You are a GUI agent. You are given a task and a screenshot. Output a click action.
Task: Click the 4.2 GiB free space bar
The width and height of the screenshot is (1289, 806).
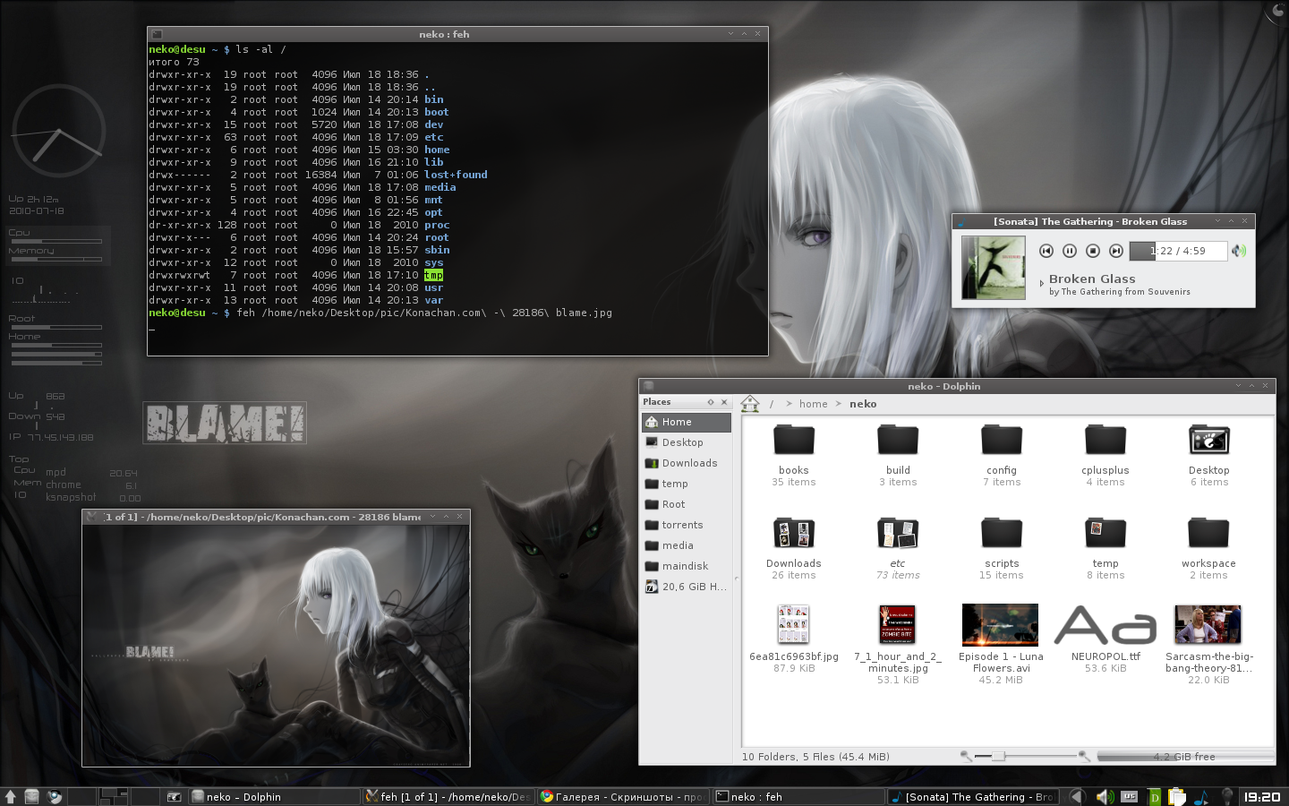coord(1184,757)
